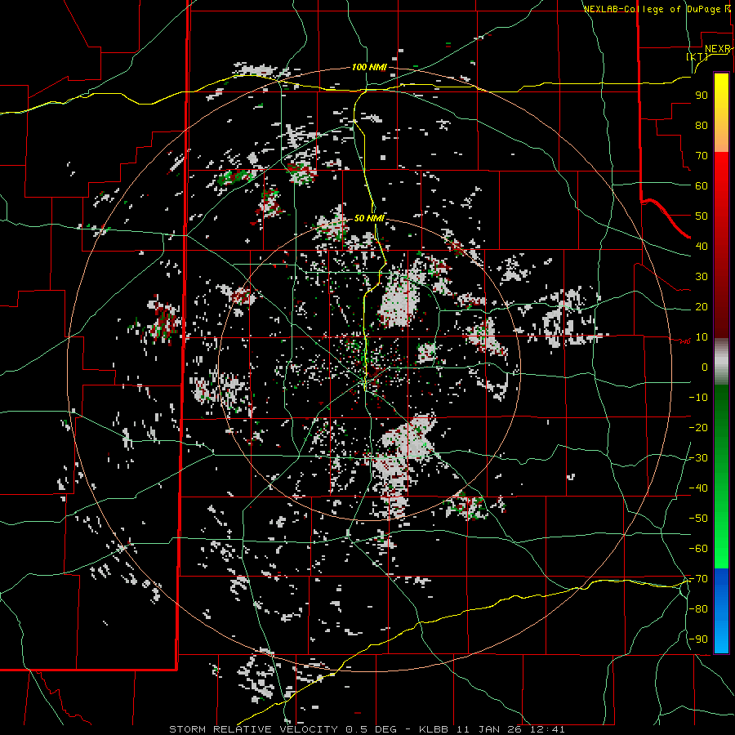Click the Storm Relative Velocity KLBB caption

point(367,729)
